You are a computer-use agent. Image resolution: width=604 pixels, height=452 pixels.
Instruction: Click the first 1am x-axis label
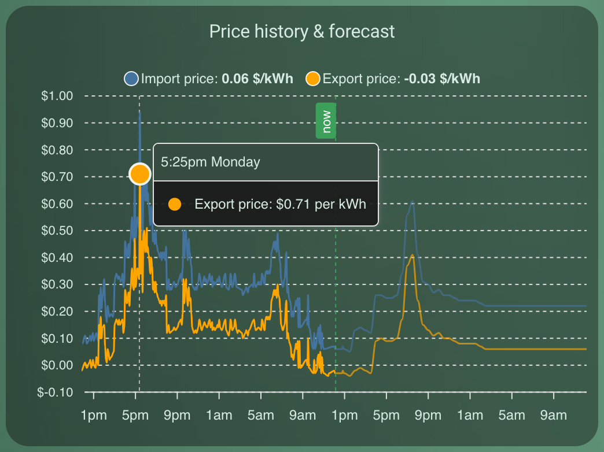[219, 416]
